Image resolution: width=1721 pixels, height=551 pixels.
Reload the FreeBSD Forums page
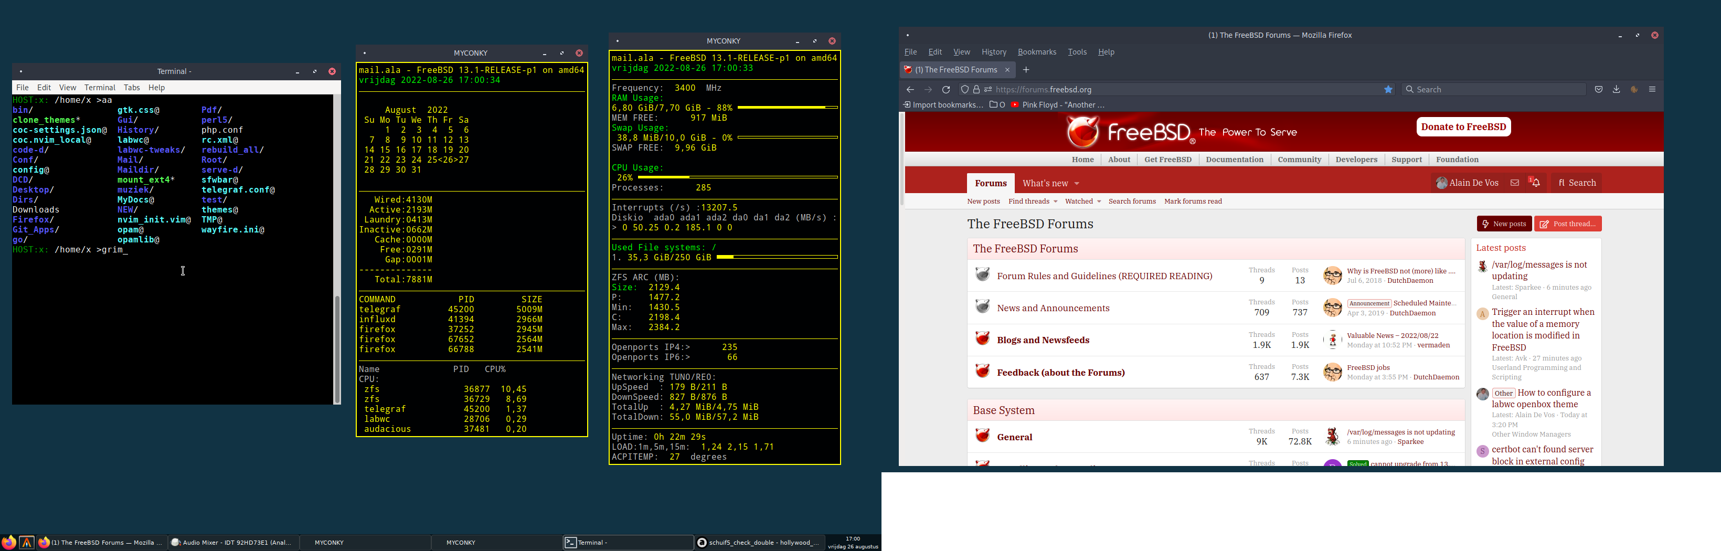[946, 90]
